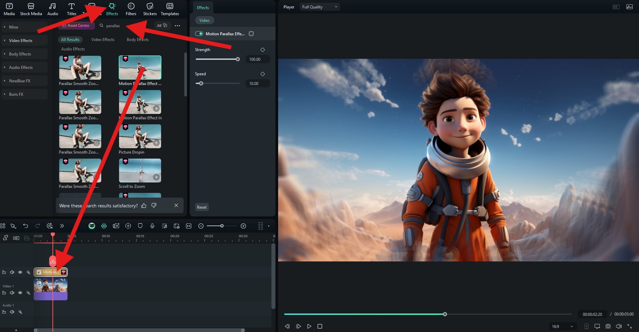Expand the Body Effects category in sidebar
Viewport: 639px width, 332px height.
coord(24,54)
